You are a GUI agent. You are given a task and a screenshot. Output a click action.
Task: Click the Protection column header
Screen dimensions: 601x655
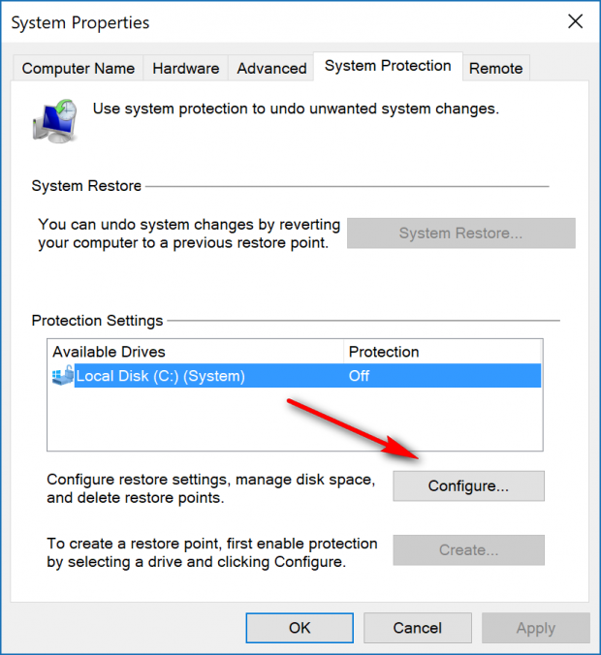coord(441,351)
